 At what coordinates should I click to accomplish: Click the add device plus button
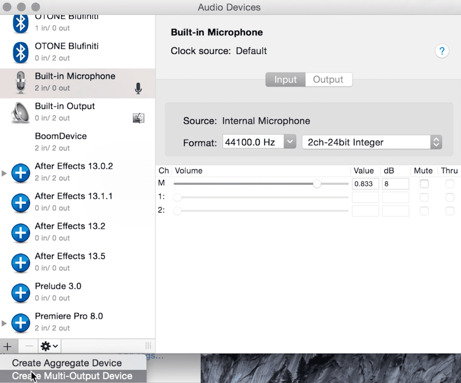[x=7, y=346]
